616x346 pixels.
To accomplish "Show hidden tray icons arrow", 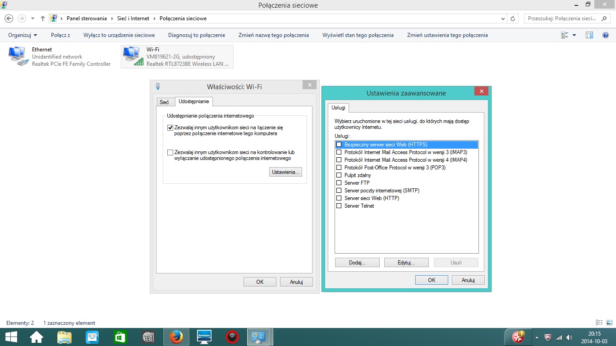I will 537,337.
